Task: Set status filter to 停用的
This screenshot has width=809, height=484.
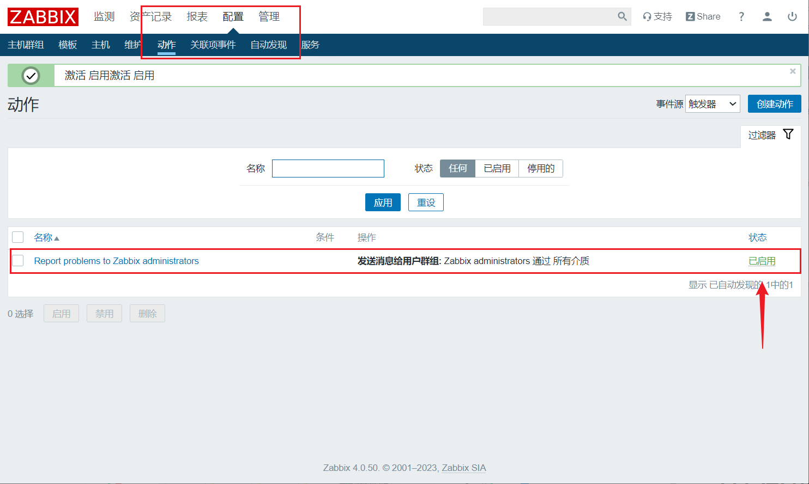Action: coord(540,169)
